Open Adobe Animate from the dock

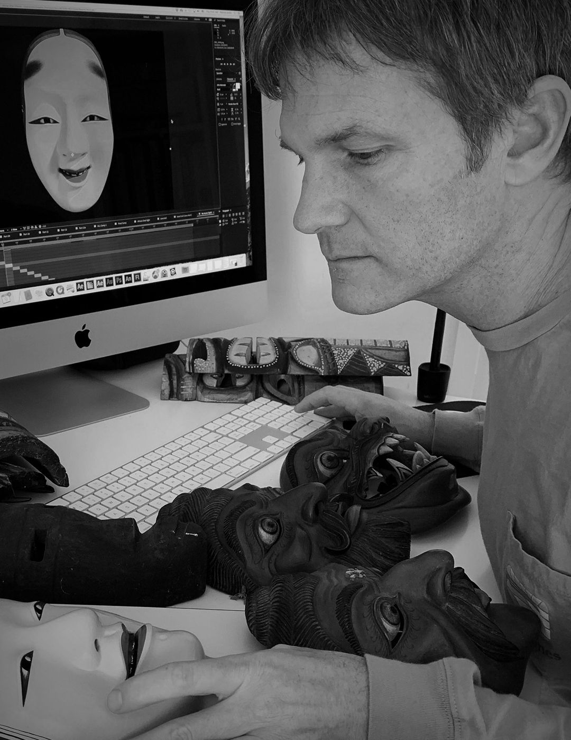130,278
